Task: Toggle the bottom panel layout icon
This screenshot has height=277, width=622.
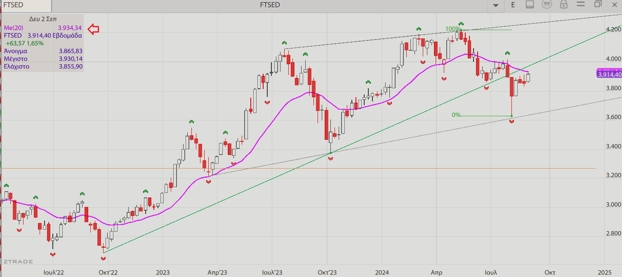Action: [x=530, y=5]
